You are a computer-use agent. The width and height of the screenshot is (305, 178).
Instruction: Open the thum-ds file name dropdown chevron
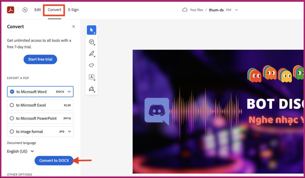(x=236, y=10)
